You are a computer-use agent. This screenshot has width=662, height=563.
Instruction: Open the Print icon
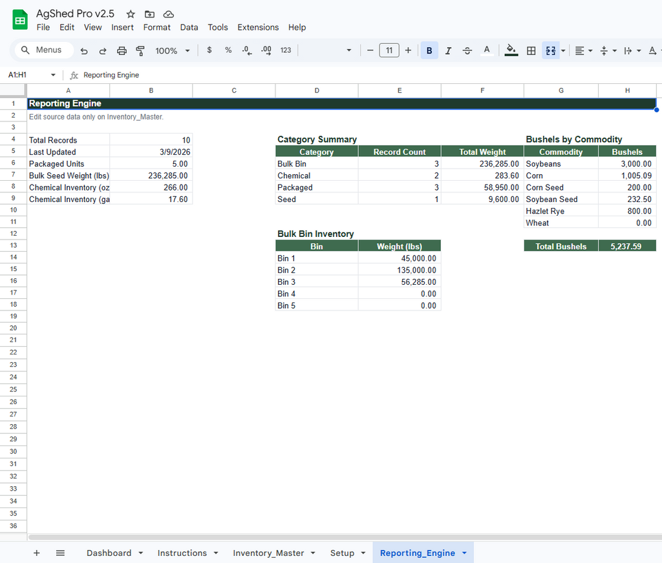[x=122, y=50]
